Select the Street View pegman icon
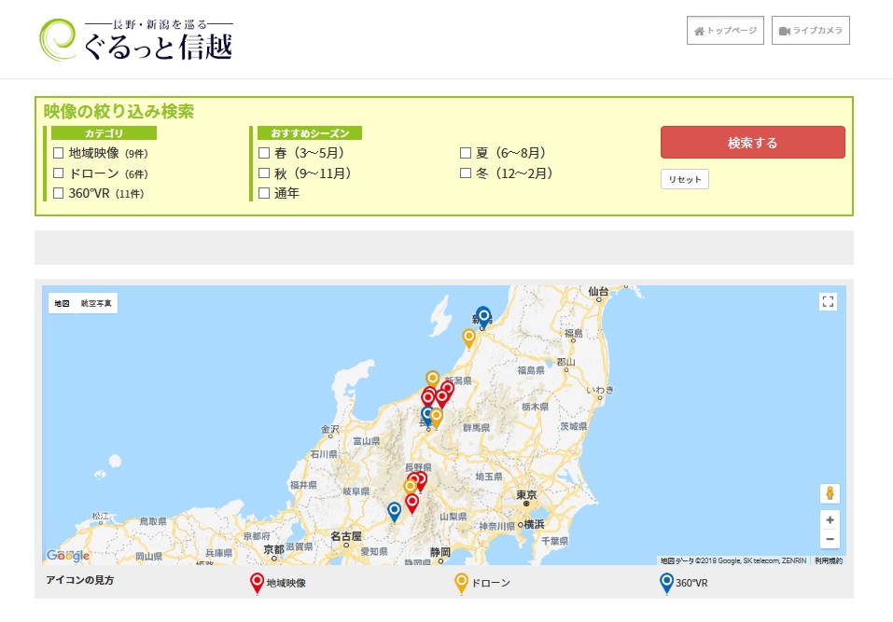This screenshot has width=893, height=622. 830,493
